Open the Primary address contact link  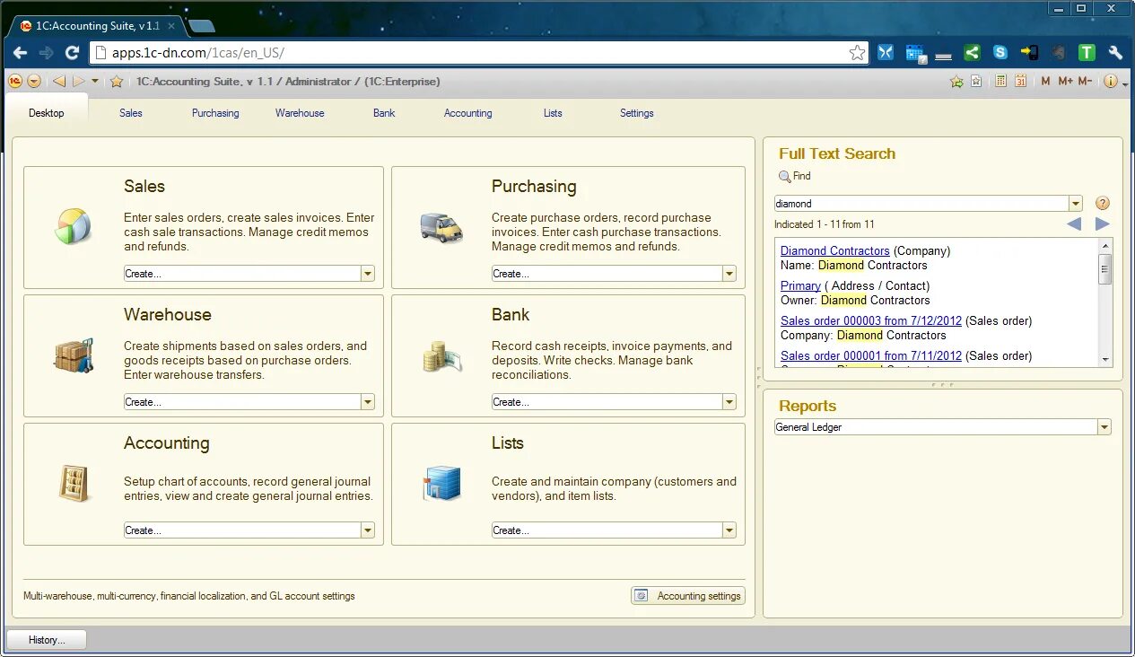800,285
